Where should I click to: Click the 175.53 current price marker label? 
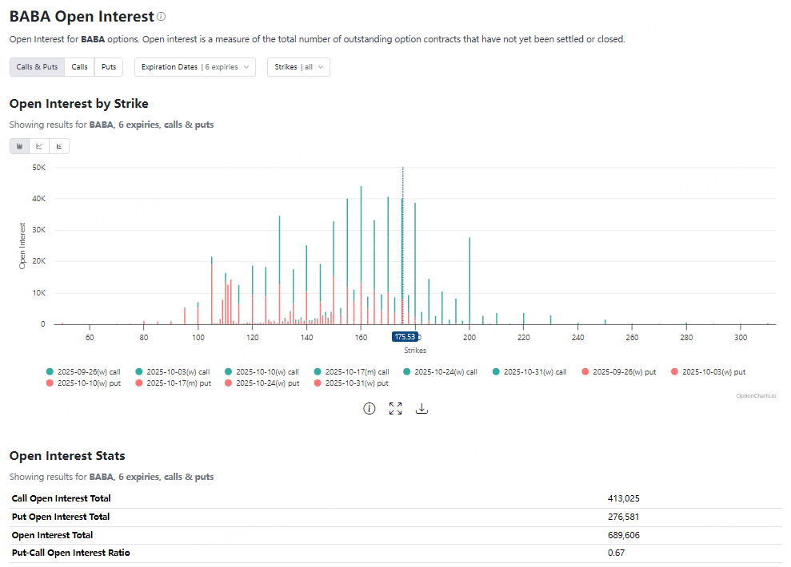click(x=405, y=337)
